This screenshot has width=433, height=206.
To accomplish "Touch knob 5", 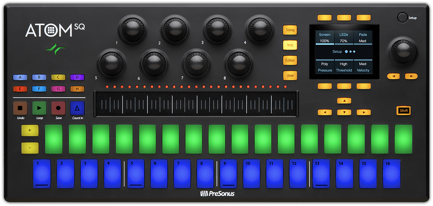I will click(112, 63).
